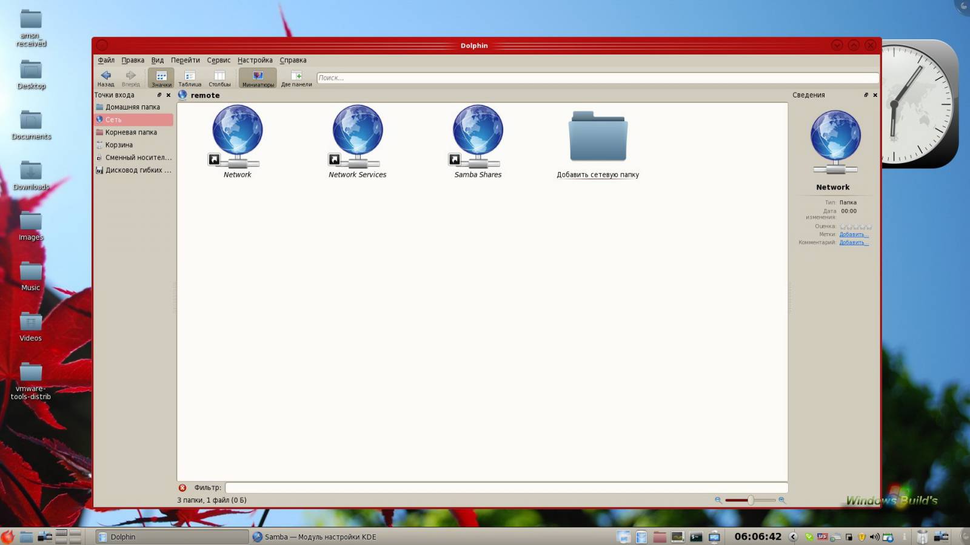Click the volume speaker tray icon

point(874,537)
